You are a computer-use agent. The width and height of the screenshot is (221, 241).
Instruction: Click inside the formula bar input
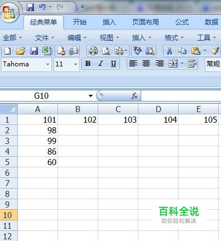[181, 96]
